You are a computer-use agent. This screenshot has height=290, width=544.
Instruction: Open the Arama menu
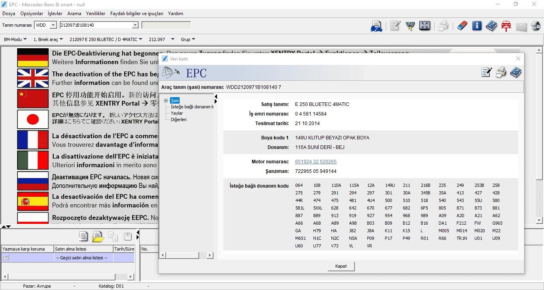pyautogui.click(x=74, y=14)
